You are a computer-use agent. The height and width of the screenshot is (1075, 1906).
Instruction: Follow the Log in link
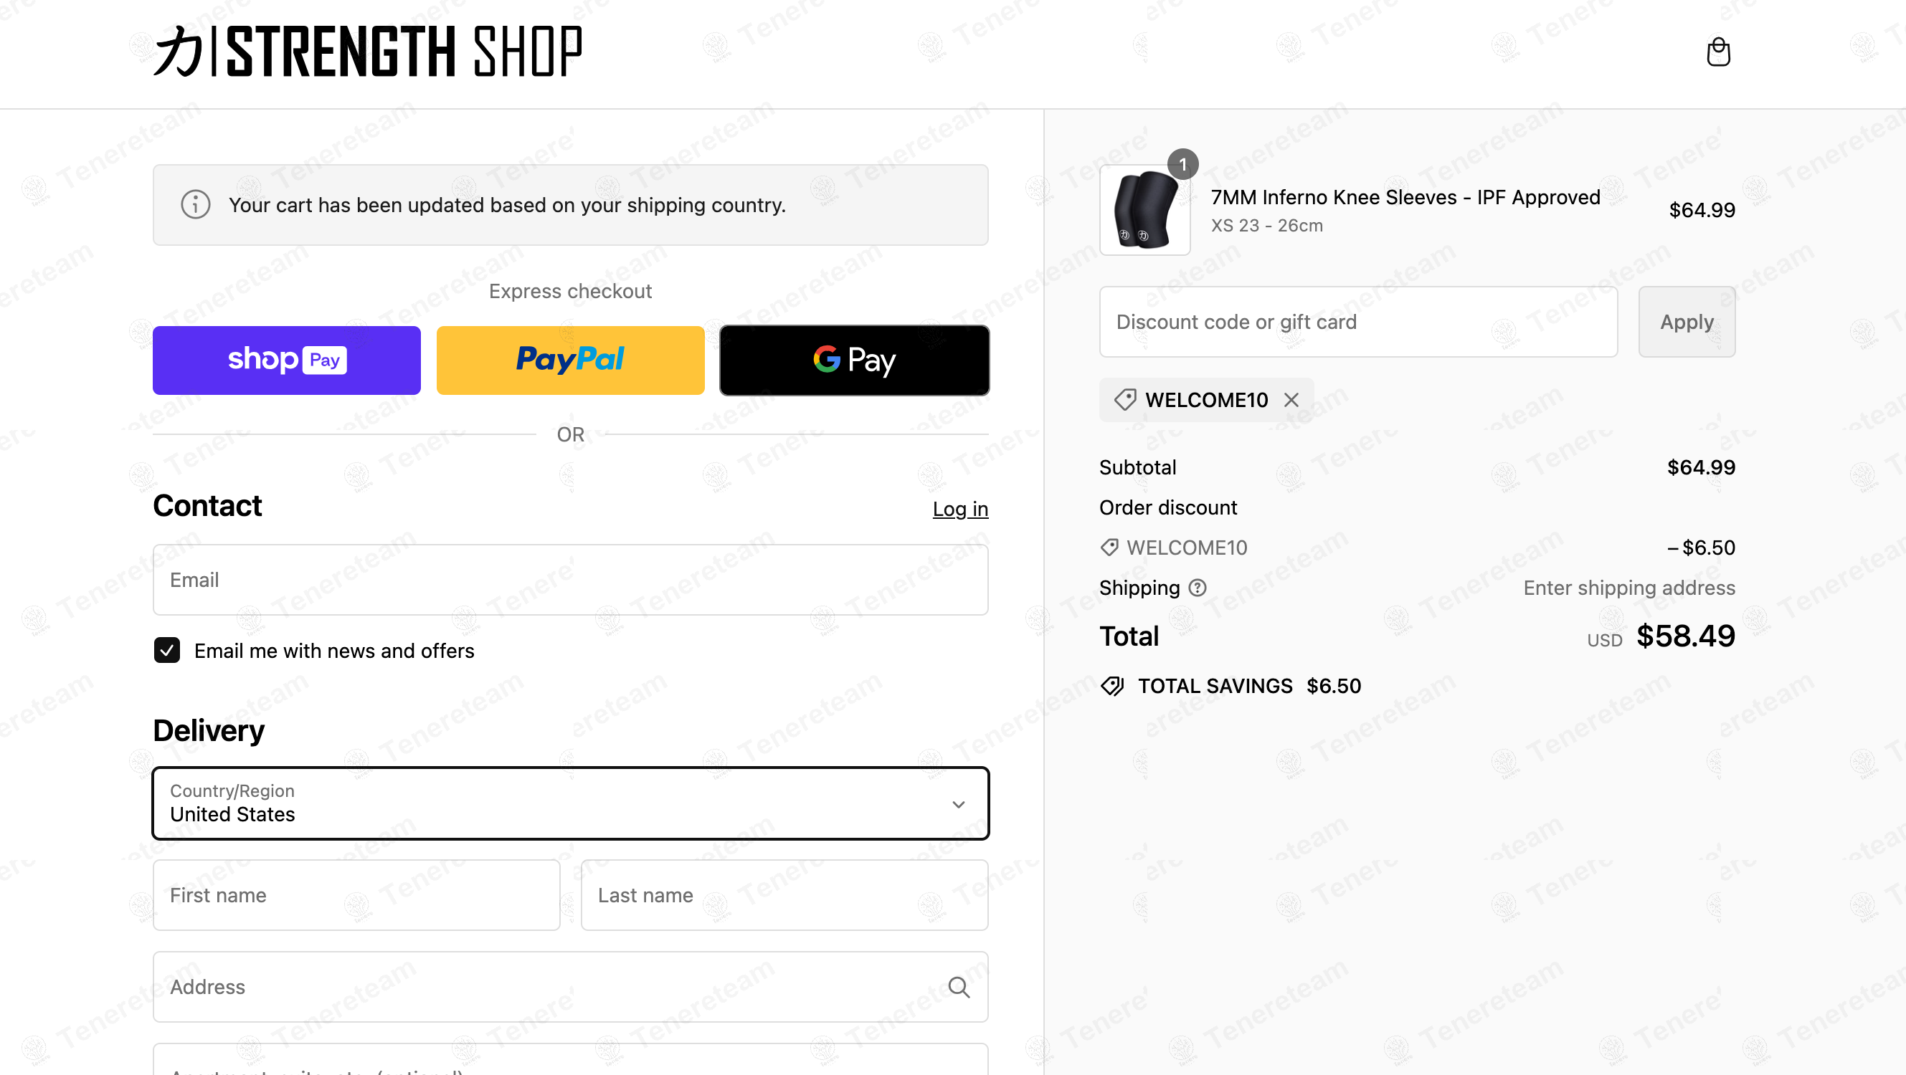(x=959, y=509)
